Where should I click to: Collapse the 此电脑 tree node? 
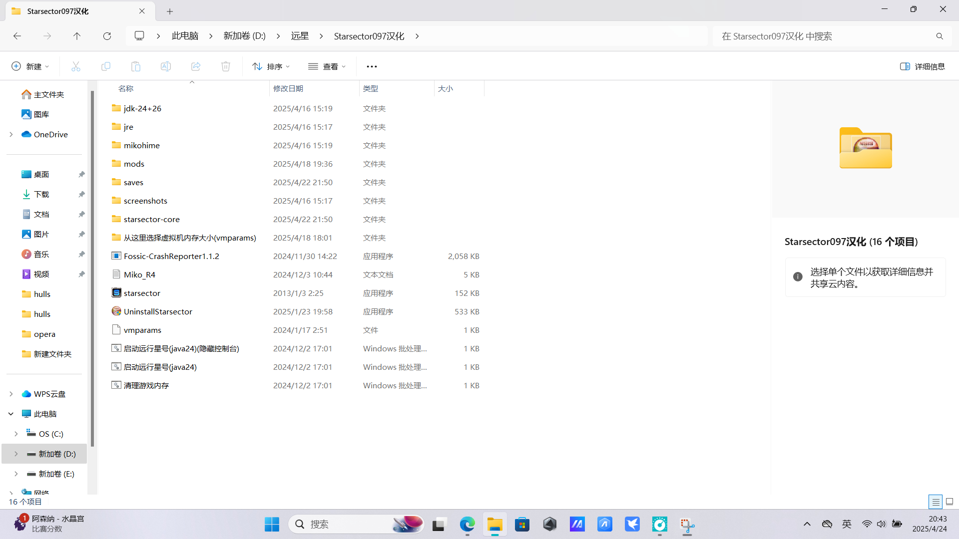(x=11, y=414)
